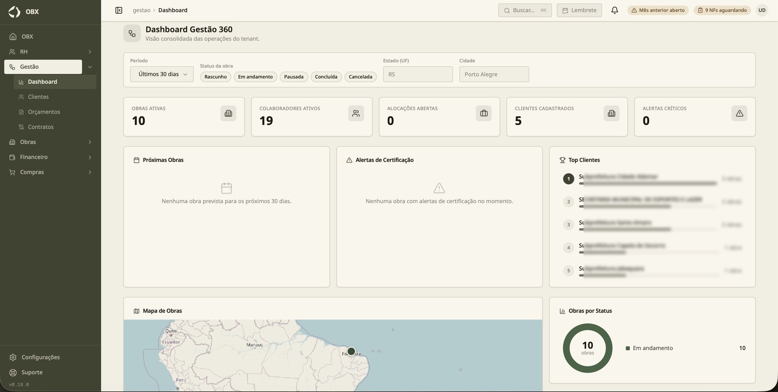This screenshot has height=392, width=778.
Task: Click the Em andamento legend color square
Action: click(x=628, y=348)
